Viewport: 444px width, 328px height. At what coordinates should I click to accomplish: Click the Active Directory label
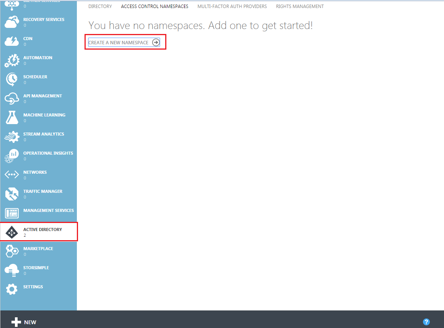(x=42, y=229)
